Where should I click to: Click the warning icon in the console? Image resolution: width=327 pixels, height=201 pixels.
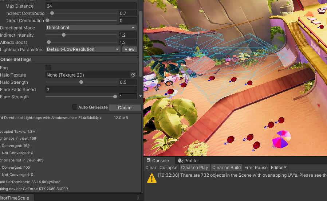pos(151,178)
